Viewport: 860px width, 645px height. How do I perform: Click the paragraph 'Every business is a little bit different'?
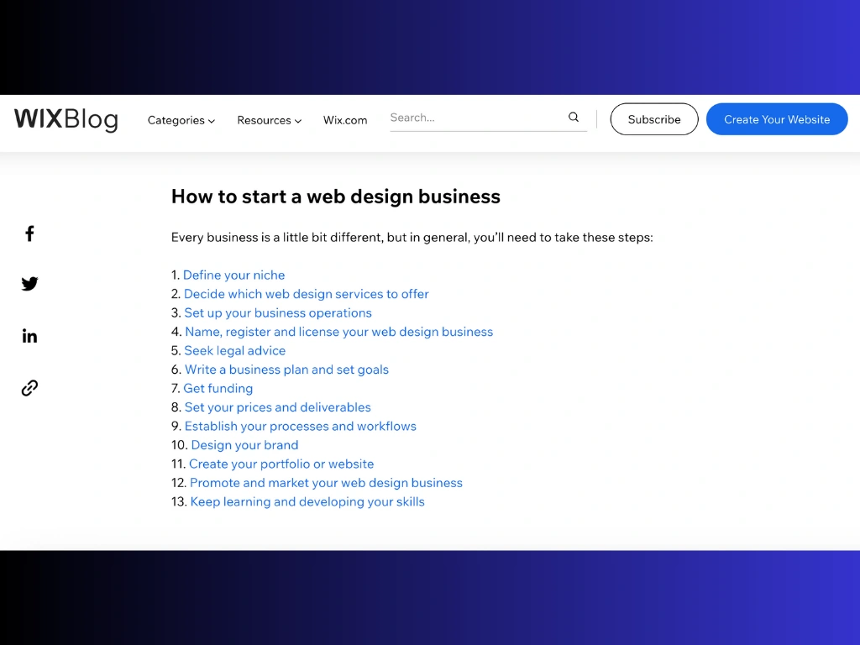(x=412, y=238)
